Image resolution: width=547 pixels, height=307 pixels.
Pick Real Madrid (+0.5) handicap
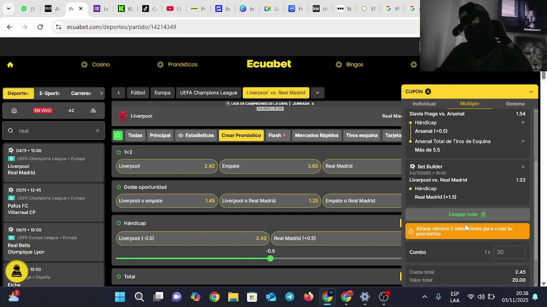(336, 238)
